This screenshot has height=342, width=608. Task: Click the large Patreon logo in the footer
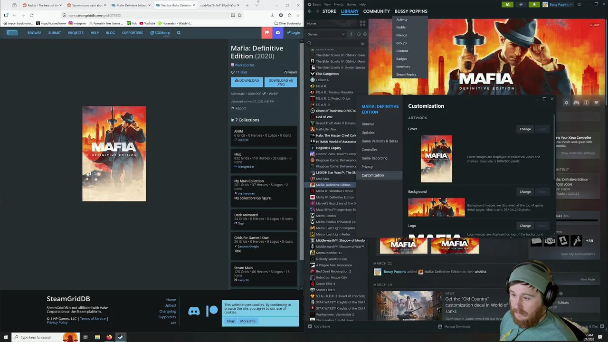[x=212, y=311]
